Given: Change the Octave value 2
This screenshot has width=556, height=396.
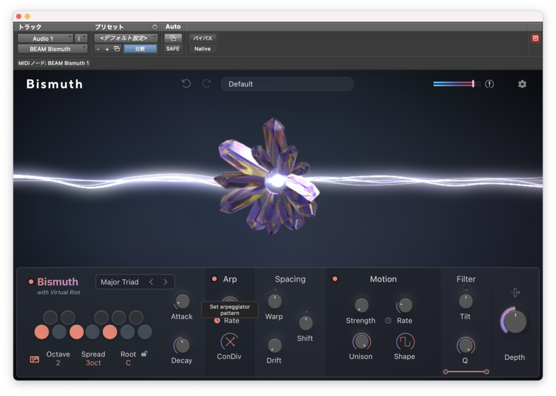Looking at the screenshot, I should 58,363.
